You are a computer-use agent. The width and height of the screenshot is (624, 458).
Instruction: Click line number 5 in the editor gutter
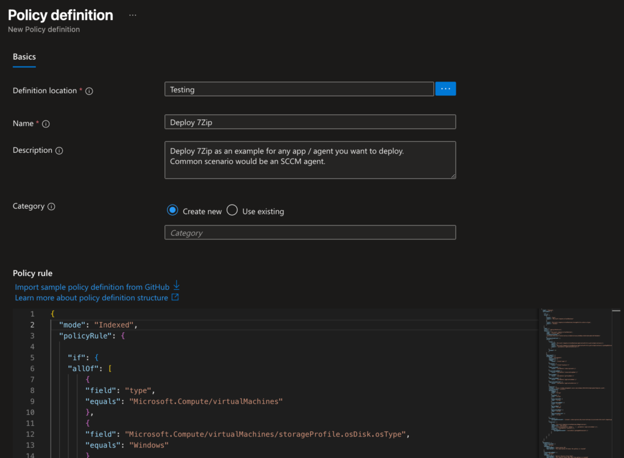pos(32,358)
